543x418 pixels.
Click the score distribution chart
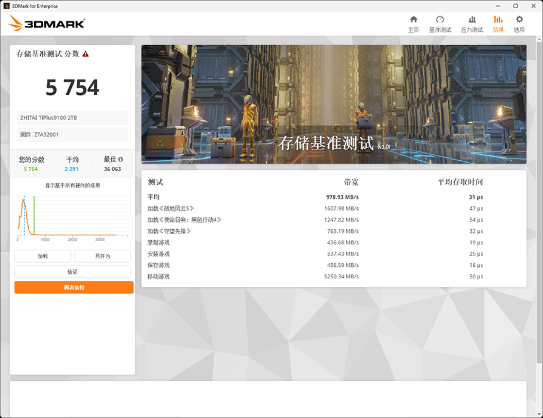click(x=73, y=217)
